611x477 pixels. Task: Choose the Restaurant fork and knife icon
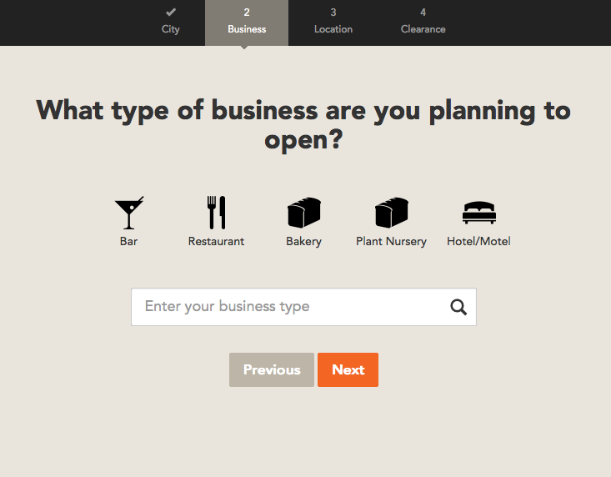216,213
